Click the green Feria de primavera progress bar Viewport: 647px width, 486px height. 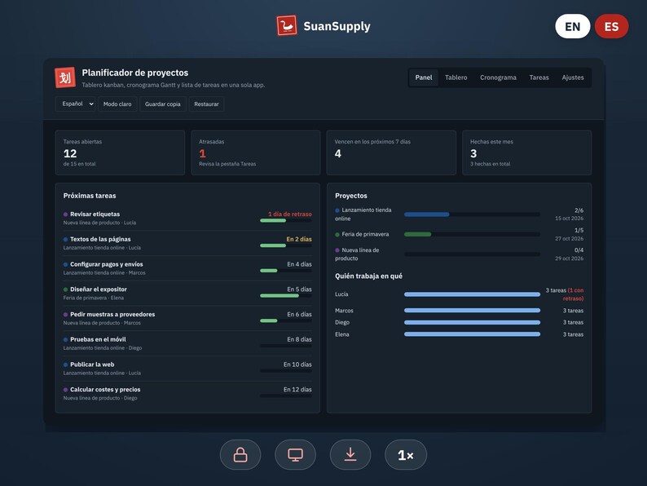(472, 234)
